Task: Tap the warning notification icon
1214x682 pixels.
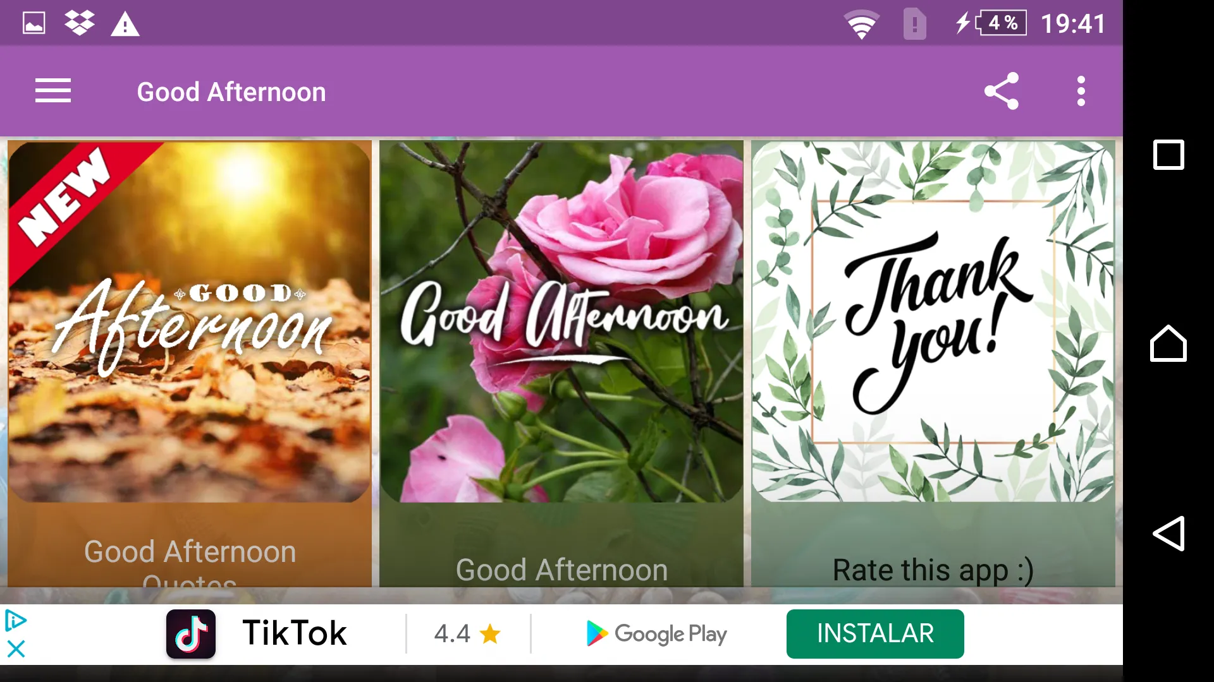Action: pyautogui.click(x=124, y=23)
